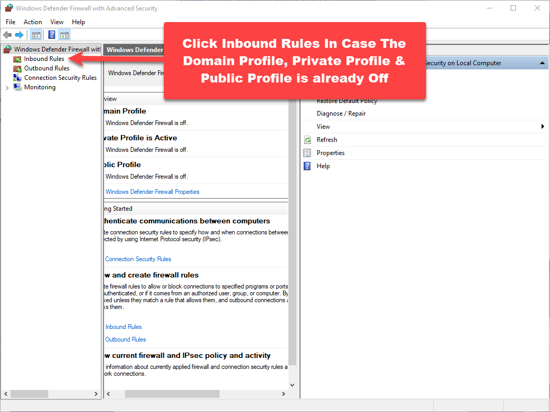Open the View submenu arrow in the Actions pane
The width and height of the screenshot is (550, 412).
click(542, 127)
